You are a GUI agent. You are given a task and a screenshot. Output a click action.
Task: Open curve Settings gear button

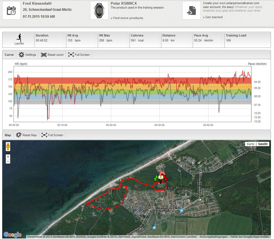click(x=28, y=55)
